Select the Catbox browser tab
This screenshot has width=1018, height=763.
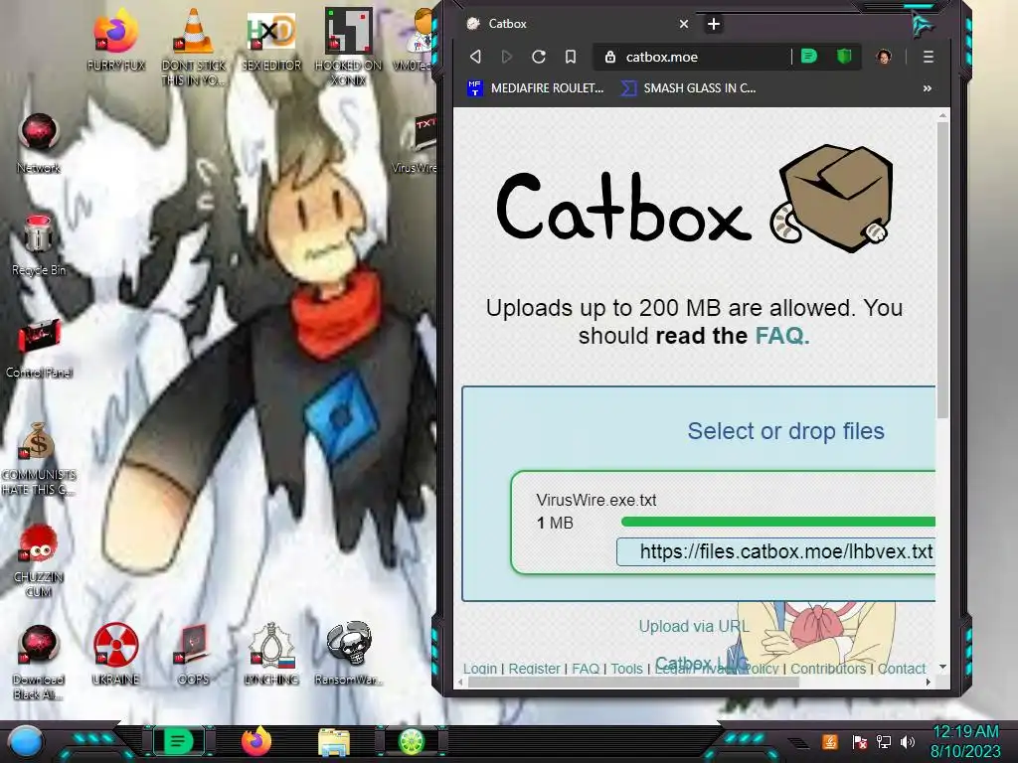pos(578,24)
